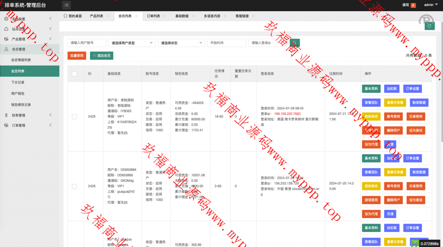443x247 pixels.
Task: Open the admin user dropdown menu
Action: click(x=430, y=5)
